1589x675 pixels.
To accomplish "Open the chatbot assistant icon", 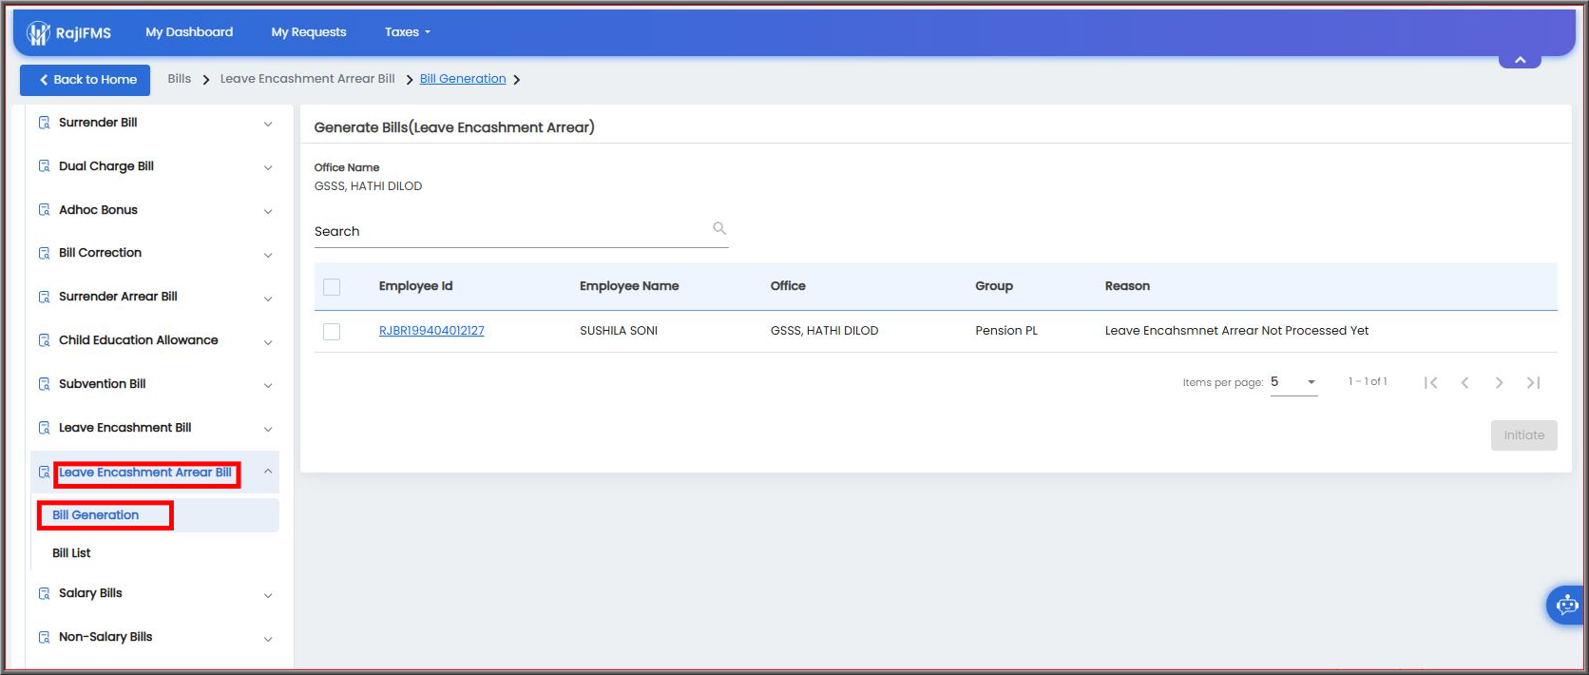I will click(x=1566, y=605).
